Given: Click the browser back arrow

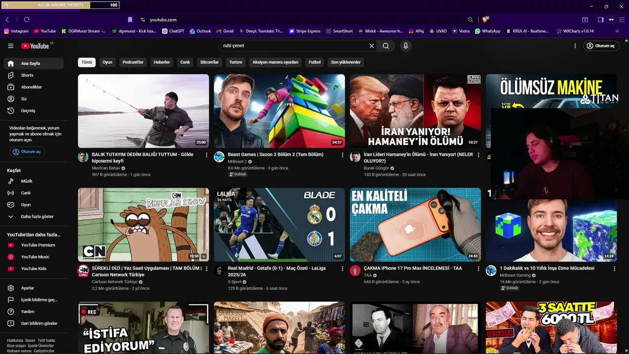Looking at the screenshot, I should point(7,20).
